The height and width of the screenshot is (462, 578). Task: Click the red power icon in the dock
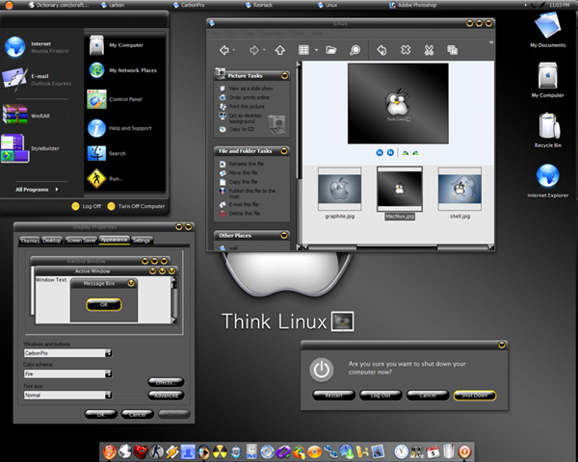point(464,451)
